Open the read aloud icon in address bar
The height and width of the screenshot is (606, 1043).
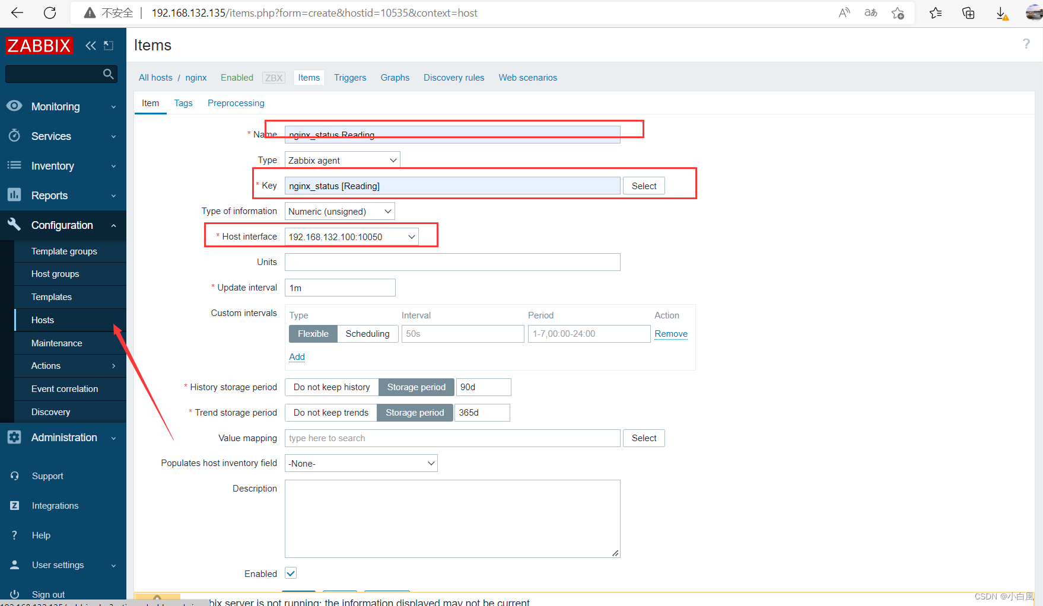(x=844, y=12)
